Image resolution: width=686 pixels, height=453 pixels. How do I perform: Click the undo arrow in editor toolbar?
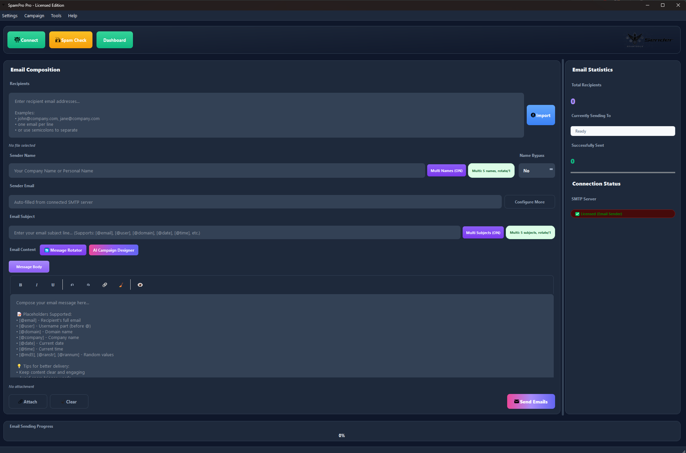tap(72, 285)
